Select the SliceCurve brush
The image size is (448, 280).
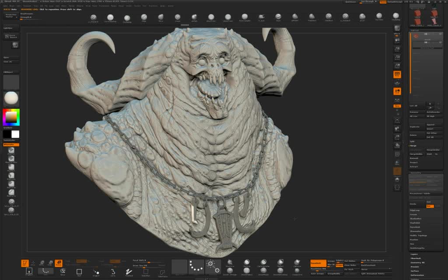[x=230, y=263]
